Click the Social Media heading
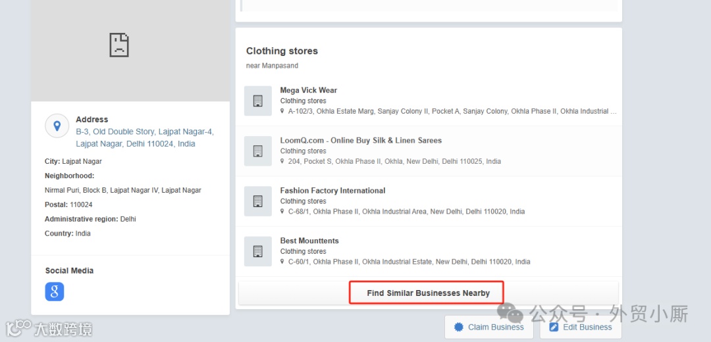The width and height of the screenshot is (711, 342). click(69, 270)
